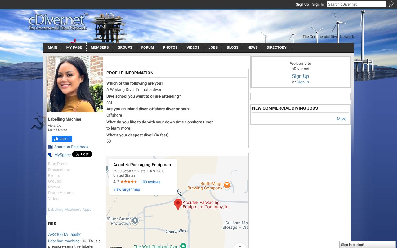Switch to the FORUM tab
The width and height of the screenshot is (397, 248).
[147, 47]
